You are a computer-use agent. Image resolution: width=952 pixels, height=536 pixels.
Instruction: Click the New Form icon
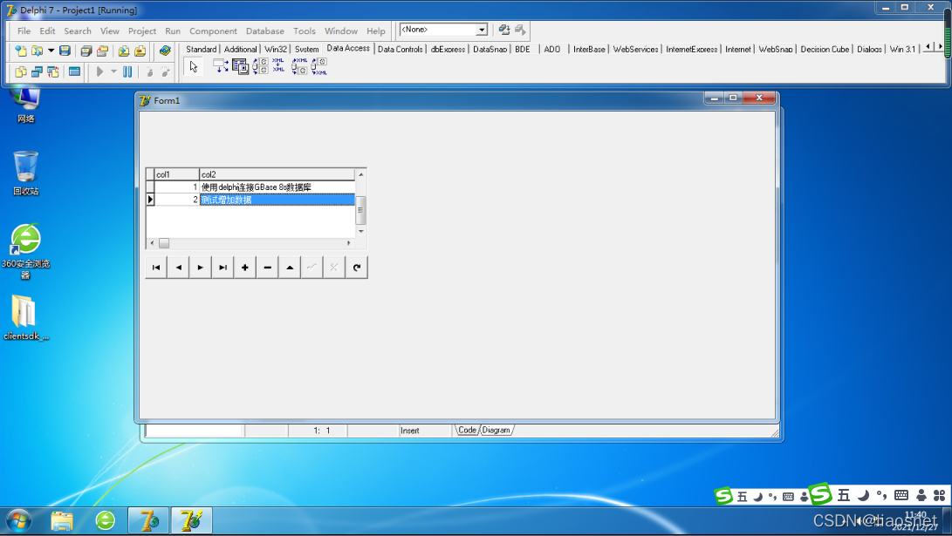pyautogui.click(x=75, y=71)
